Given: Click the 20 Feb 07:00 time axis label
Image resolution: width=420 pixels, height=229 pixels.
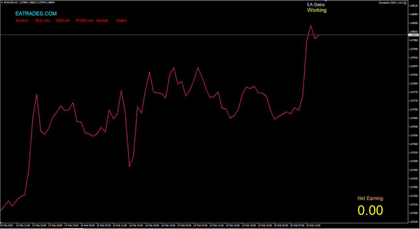Looking at the screenshot, I should [297, 225].
